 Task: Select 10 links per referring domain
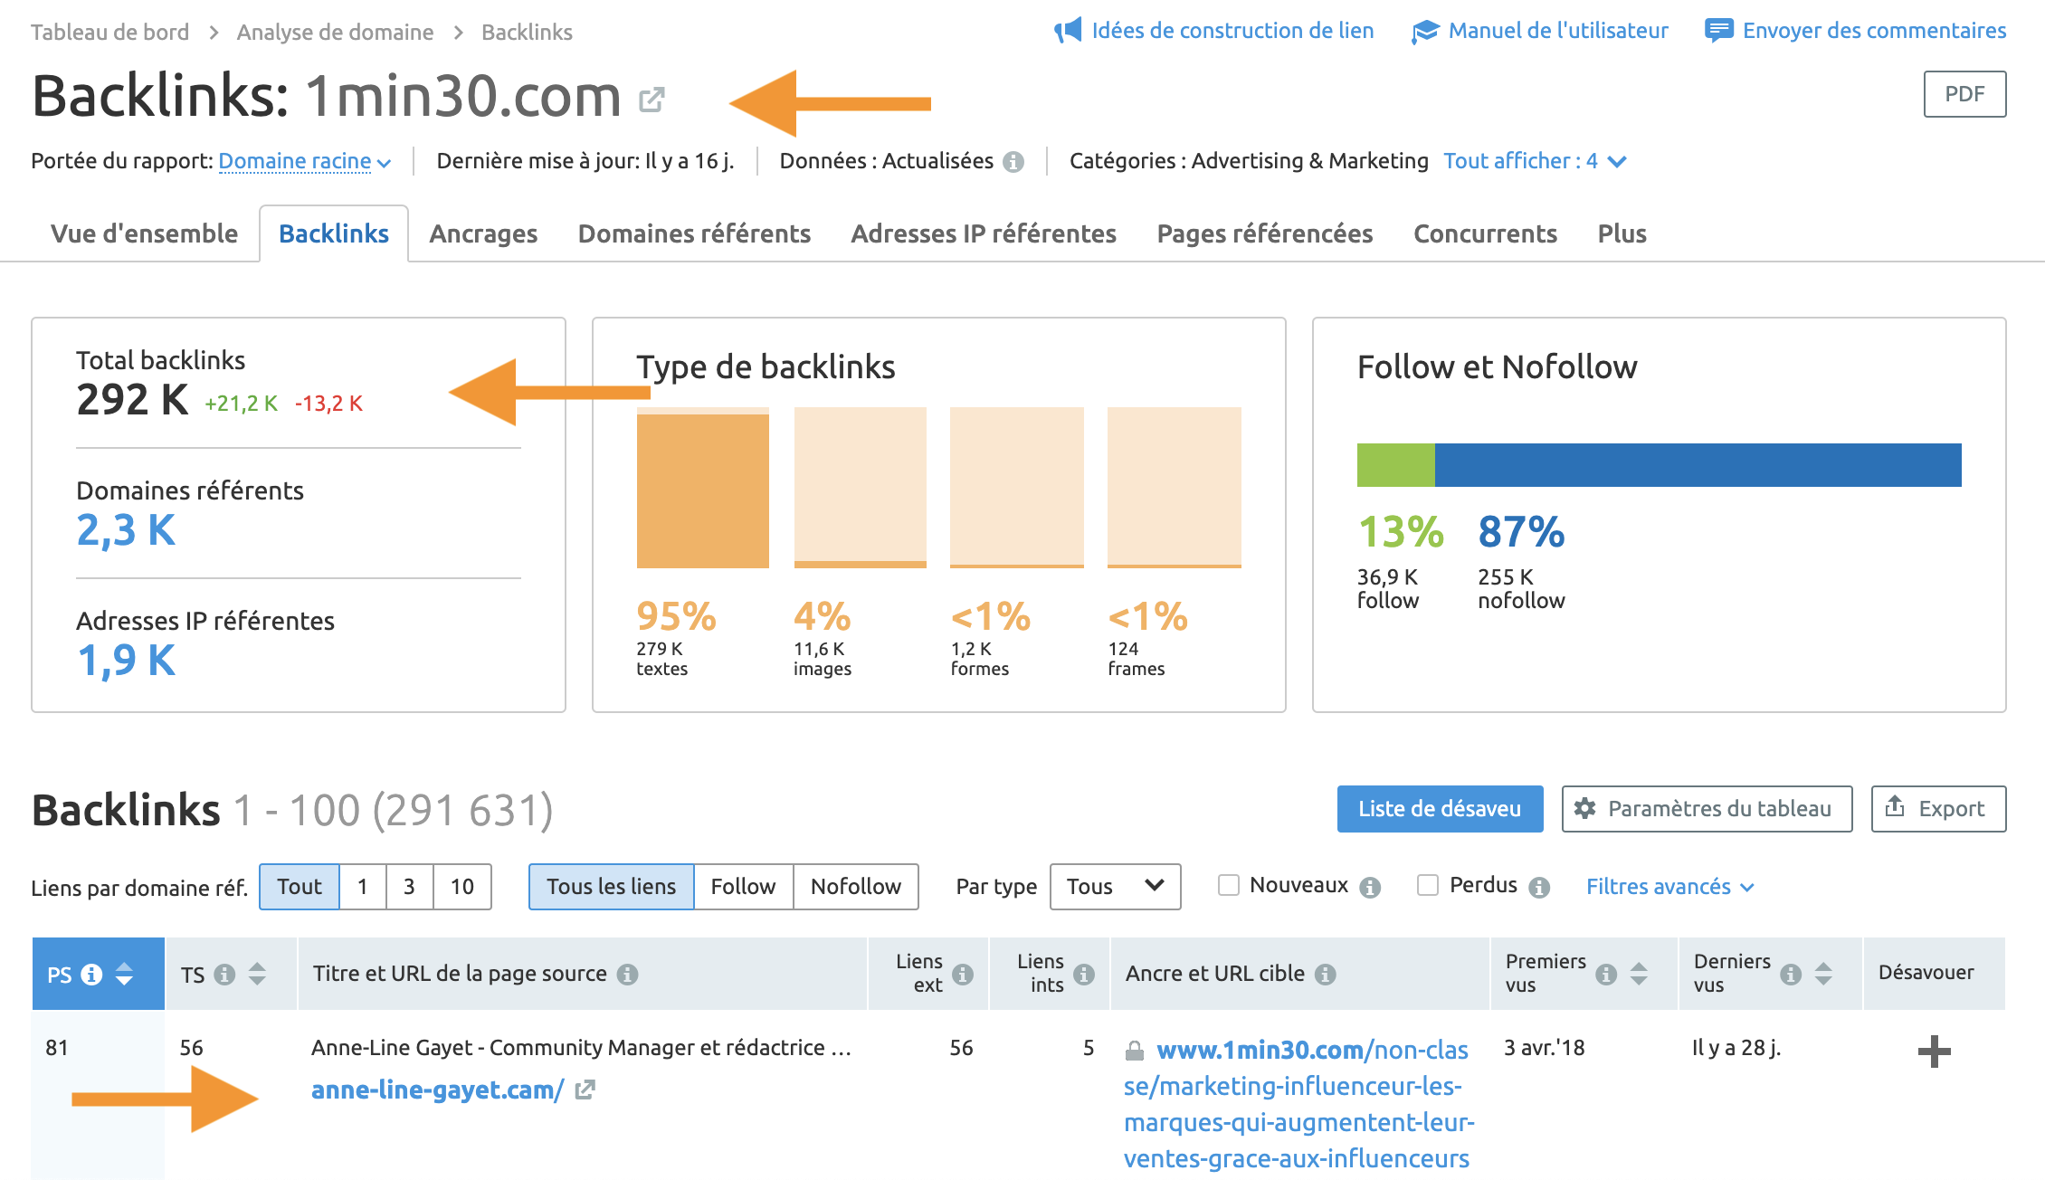click(462, 887)
